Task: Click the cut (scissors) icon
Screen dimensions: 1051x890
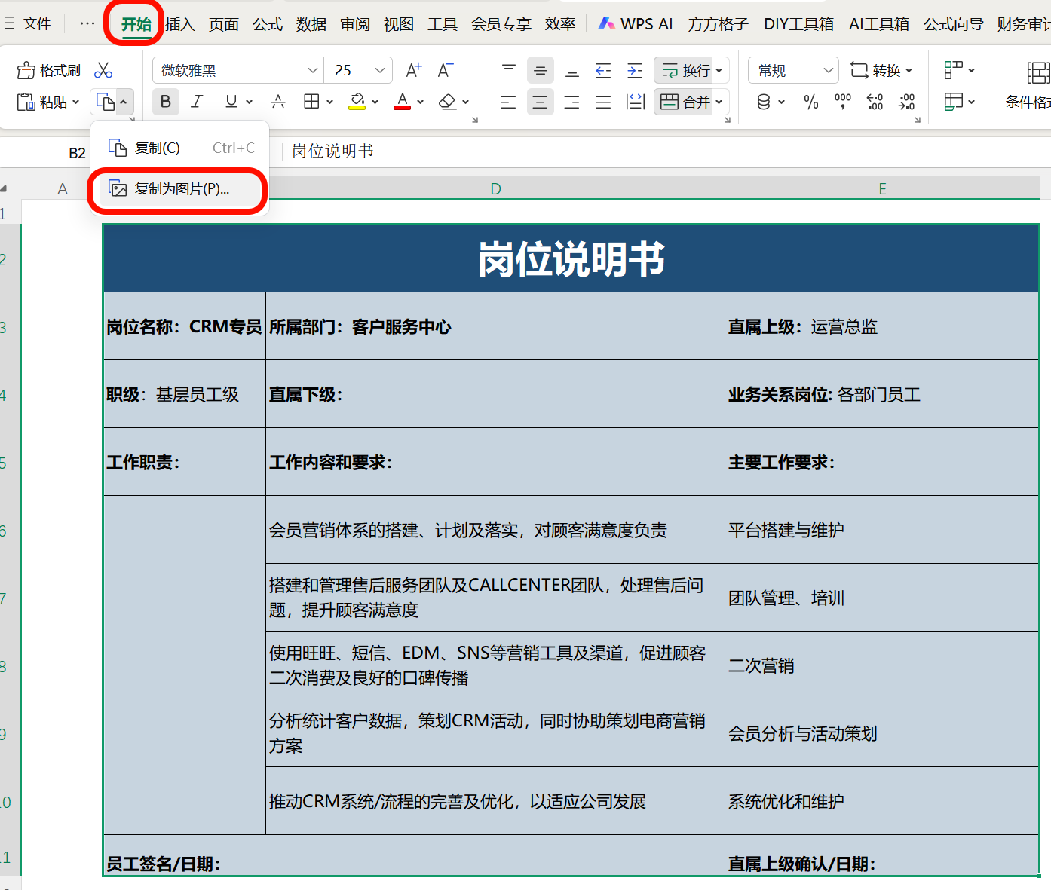Action: point(103,69)
